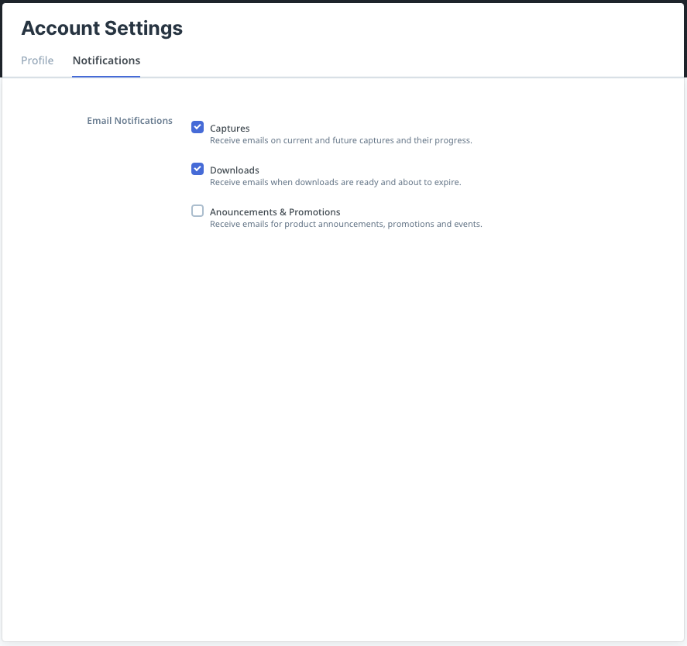Click the blue underline below Notifications tab
The width and height of the screenshot is (687, 646).
(106, 76)
